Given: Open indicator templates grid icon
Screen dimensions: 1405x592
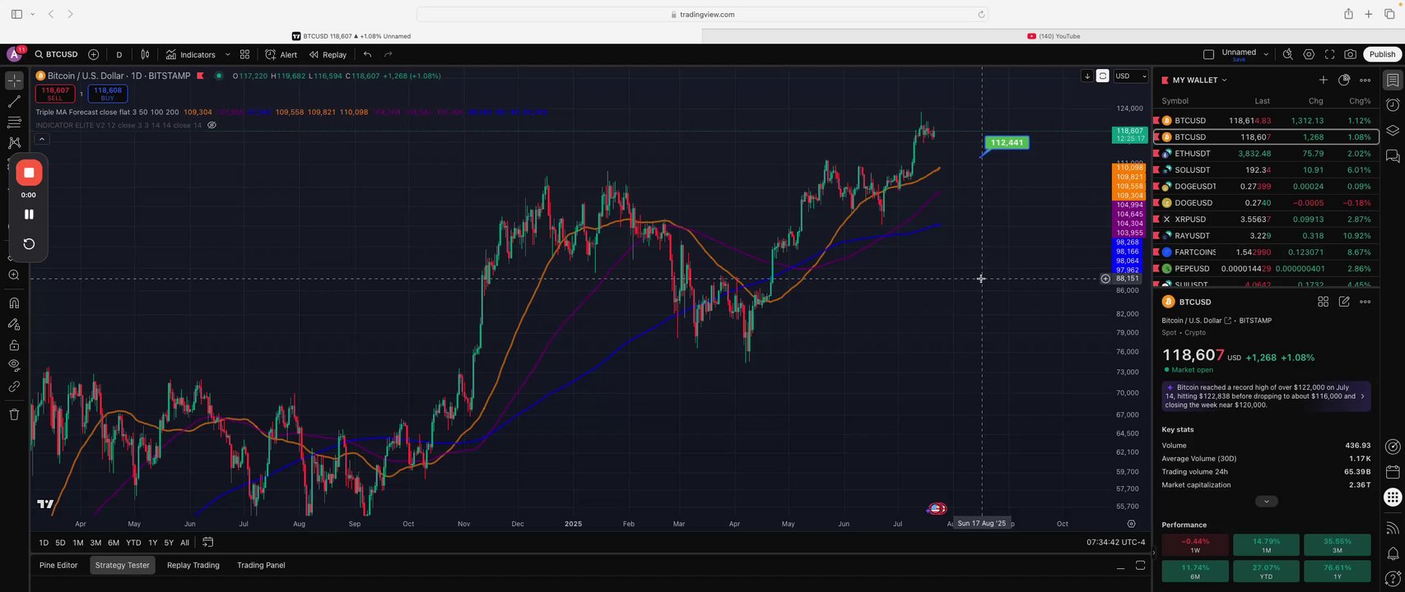Looking at the screenshot, I should [x=244, y=54].
